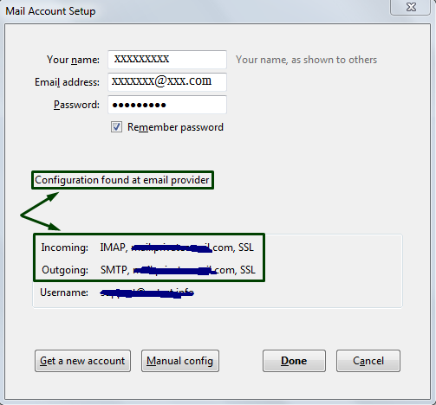Select the Outgoing SMTP server line
436x405 pixels.
(148, 270)
